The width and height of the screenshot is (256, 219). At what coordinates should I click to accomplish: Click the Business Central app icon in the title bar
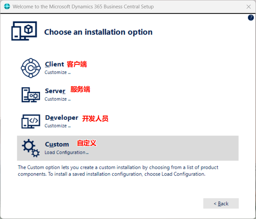coord(7,7)
